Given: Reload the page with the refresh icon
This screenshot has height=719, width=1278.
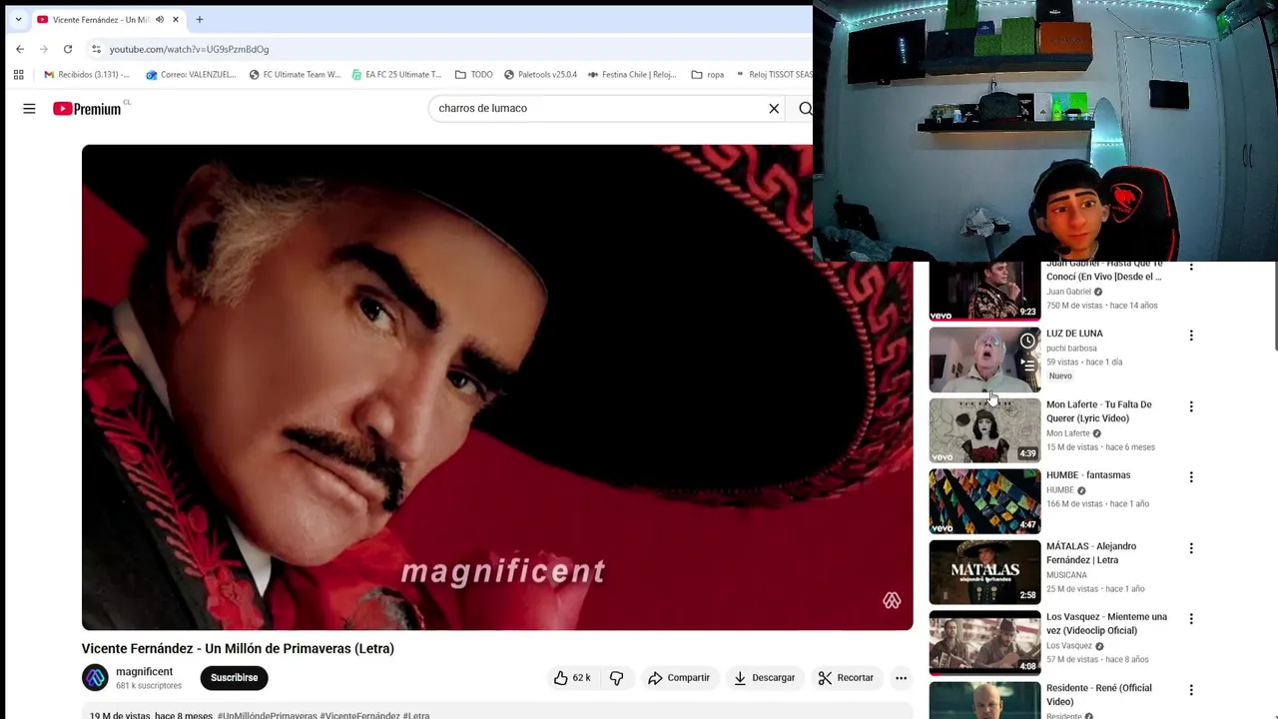Looking at the screenshot, I should [x=68, y=49].
